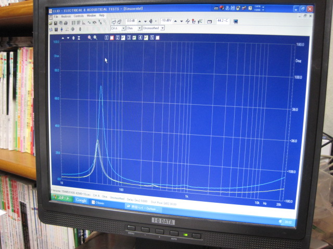This screenshot has height=249, width=333.
Task: Toggle the overlay 4 curve checkbox
Action: [x=146, y=38]
